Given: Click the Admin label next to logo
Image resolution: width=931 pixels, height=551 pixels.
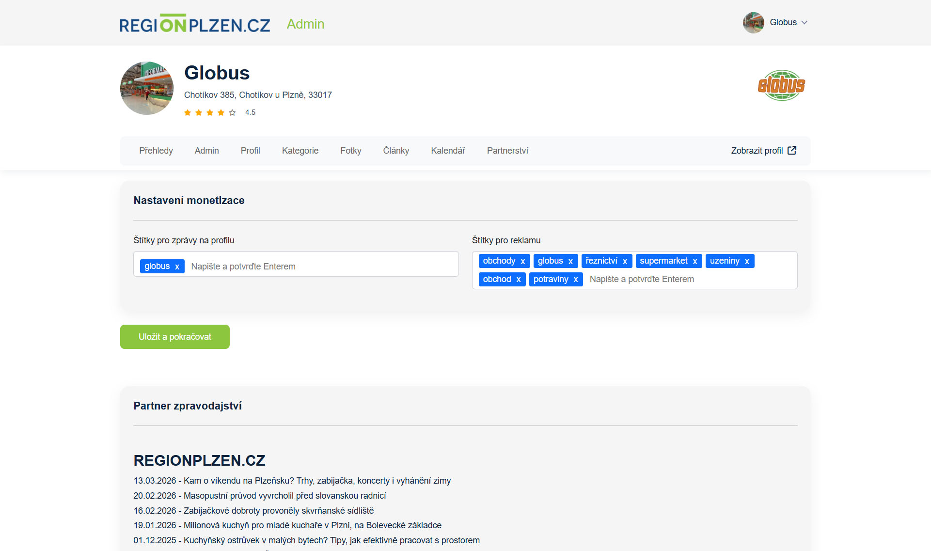Looking at the screenshot, I should [306, 24].
